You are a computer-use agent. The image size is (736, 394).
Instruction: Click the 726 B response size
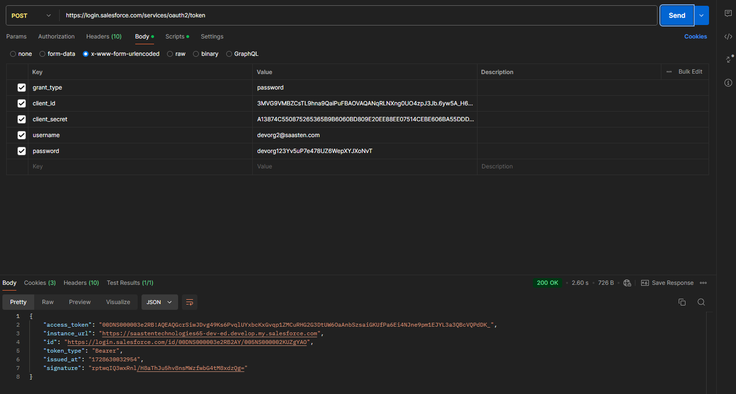(x=606, y=283)
